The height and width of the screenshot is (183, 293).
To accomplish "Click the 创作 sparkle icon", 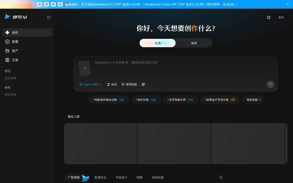I will point(7,33).
